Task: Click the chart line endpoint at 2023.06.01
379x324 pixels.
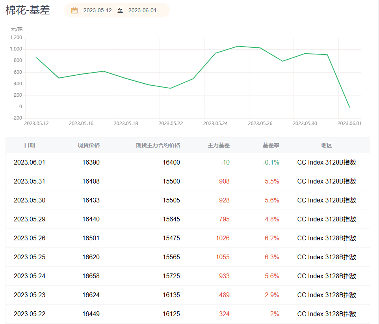Action: point(349,107)
